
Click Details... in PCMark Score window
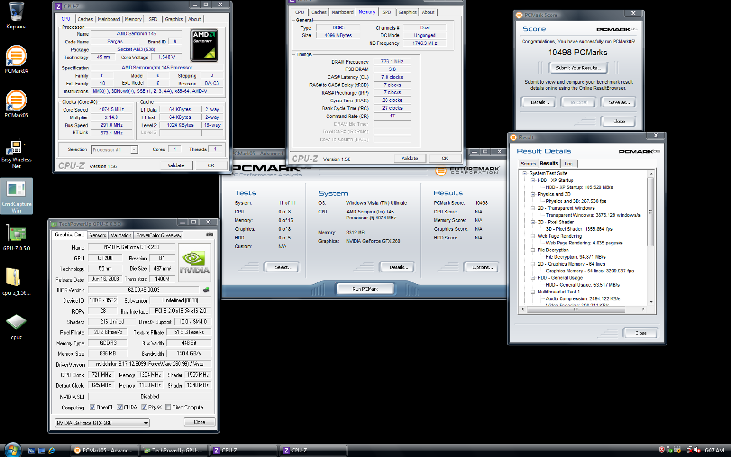540,102
